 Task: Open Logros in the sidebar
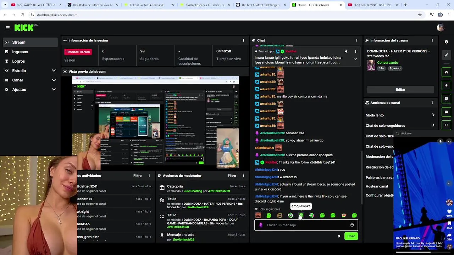[30, 61]
